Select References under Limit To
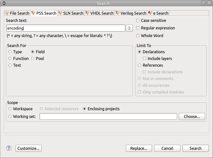Viewport: 213px width, 158px height. pyautogui.click(x=139, y=65)
